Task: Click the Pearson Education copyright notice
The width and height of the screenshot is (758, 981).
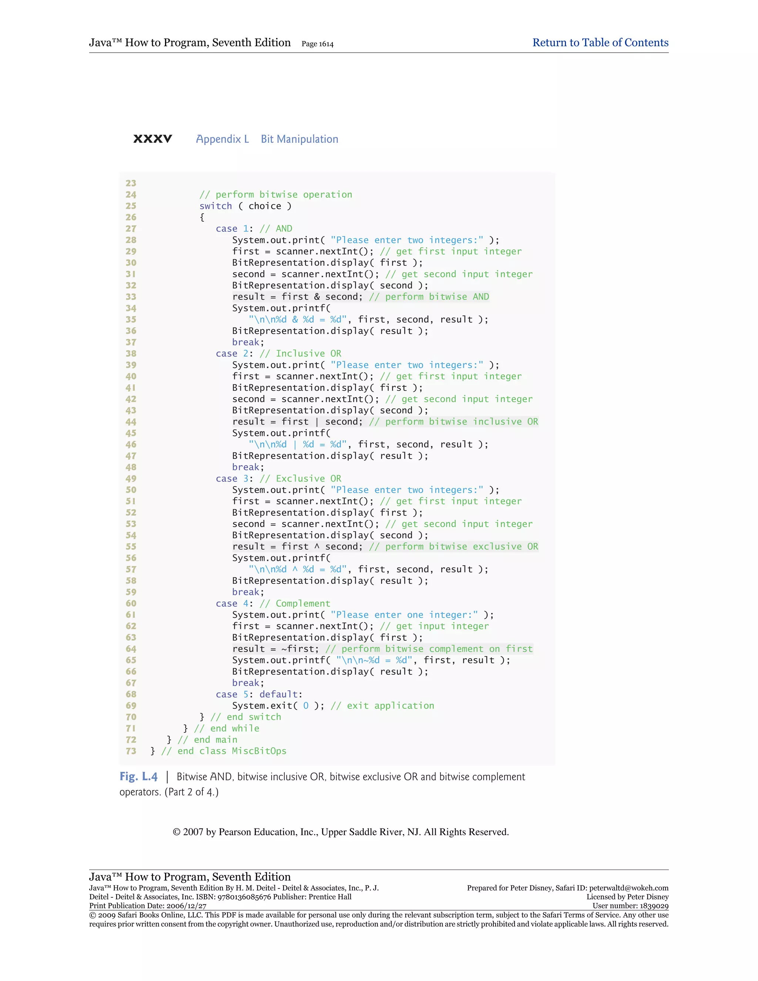Action: tap(341, 832)
